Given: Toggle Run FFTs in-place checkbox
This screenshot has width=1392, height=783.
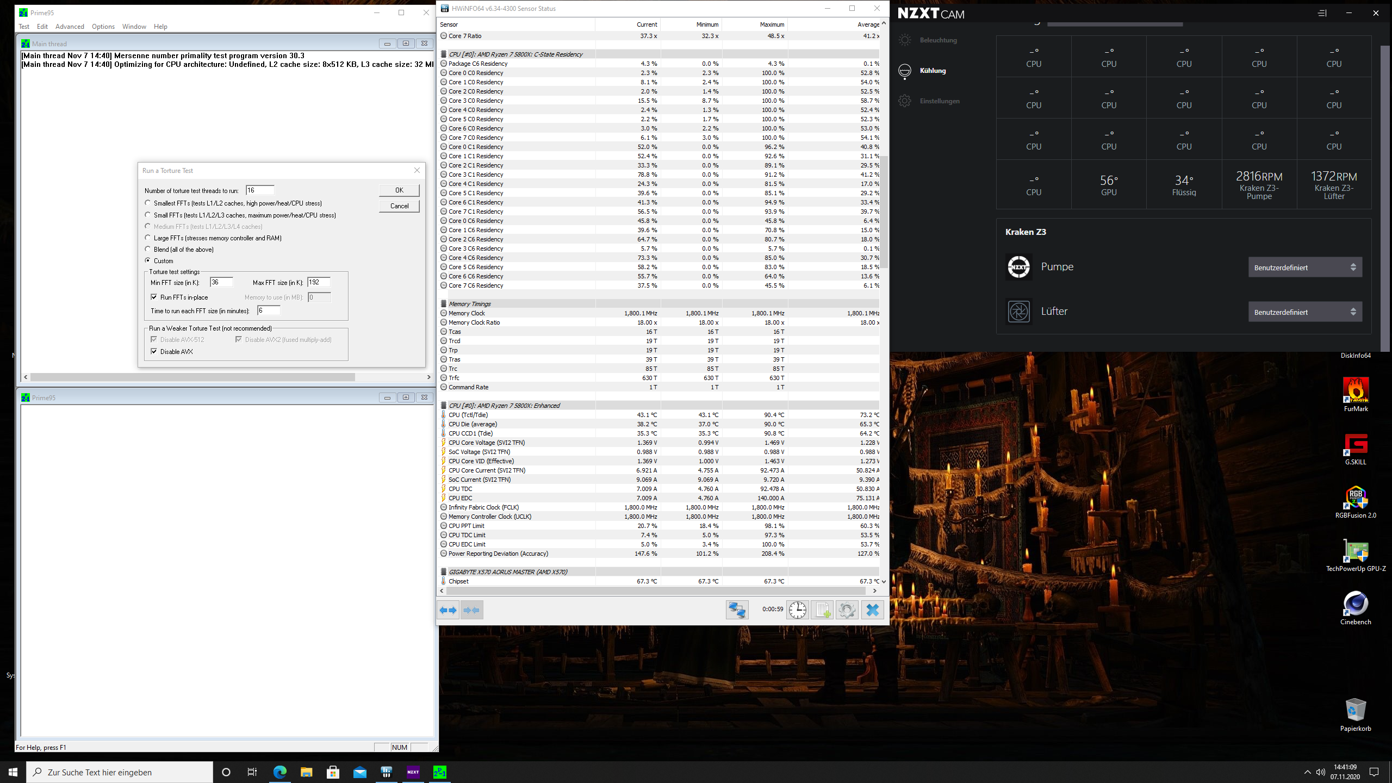Looking at the screenshot, I should point(154,297).
